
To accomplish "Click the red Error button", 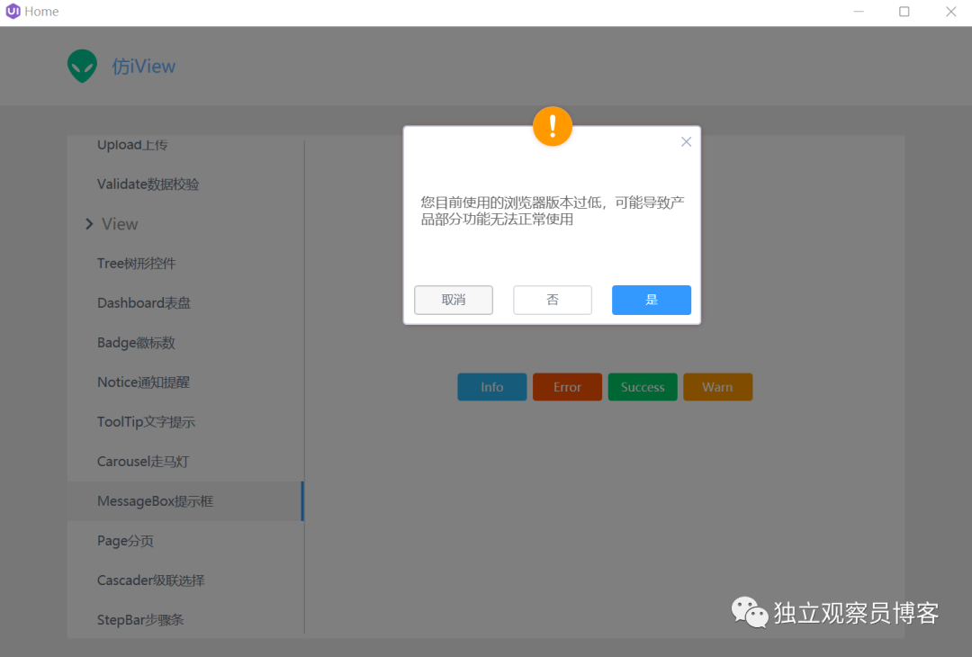I will click(x=567, y=387).
